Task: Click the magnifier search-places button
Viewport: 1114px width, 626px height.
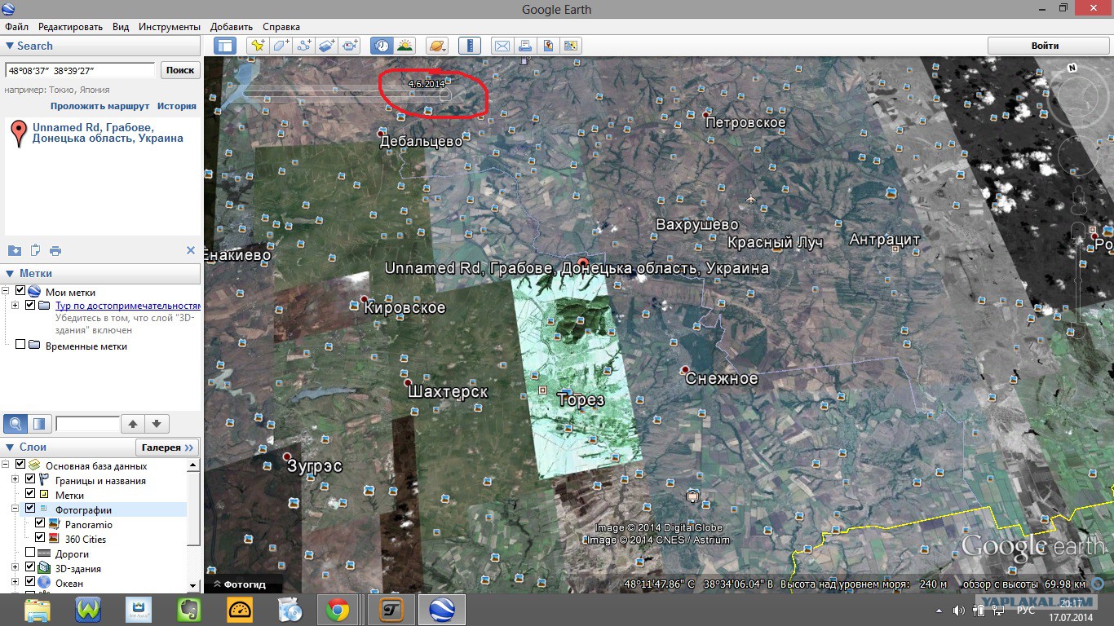Action: [15, 423]
